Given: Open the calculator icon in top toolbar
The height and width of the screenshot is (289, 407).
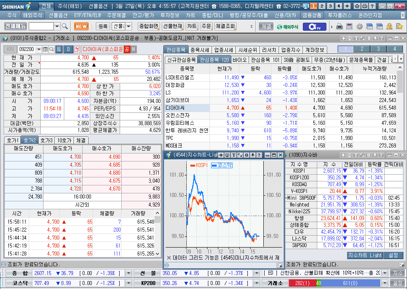Looking at the screenshot, I should [350, 26].
